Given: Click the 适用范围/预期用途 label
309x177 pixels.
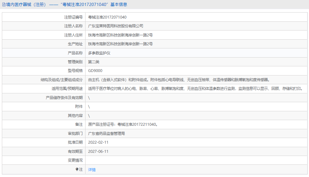Looking at the screenshot, I should [x=67, y=89].
